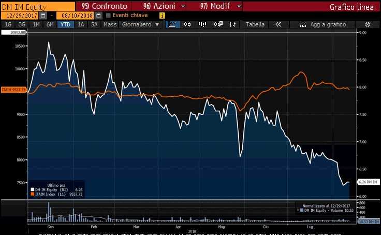Click the Ultimo prz legend header
This screenshot has width=381, height=235.
(56, 185)
